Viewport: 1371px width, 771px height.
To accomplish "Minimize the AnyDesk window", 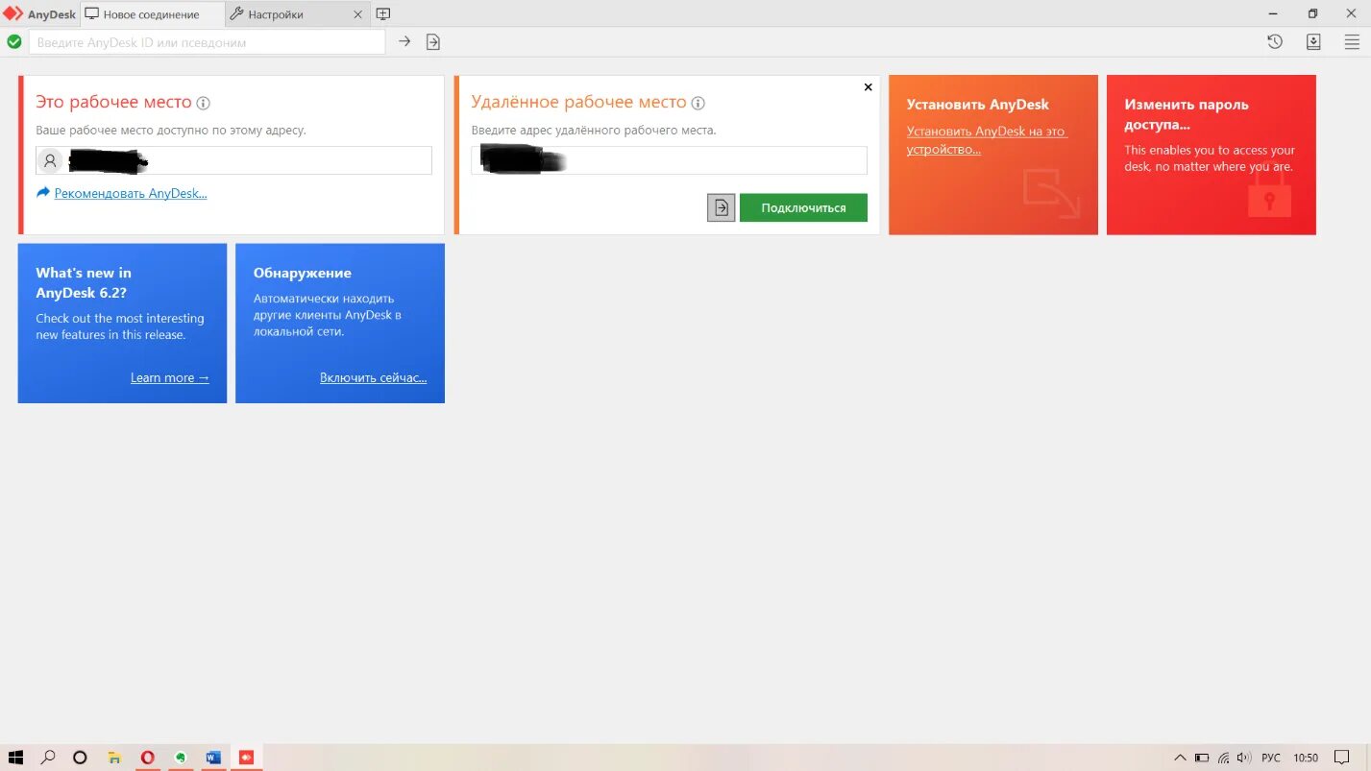I will point(1274,13).
